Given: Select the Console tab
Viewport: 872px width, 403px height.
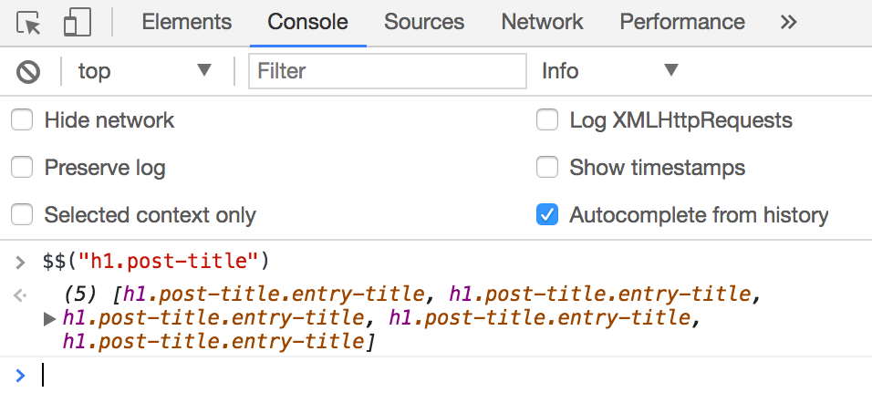Looking at the screenshot, I should click(x=307, y=22).
